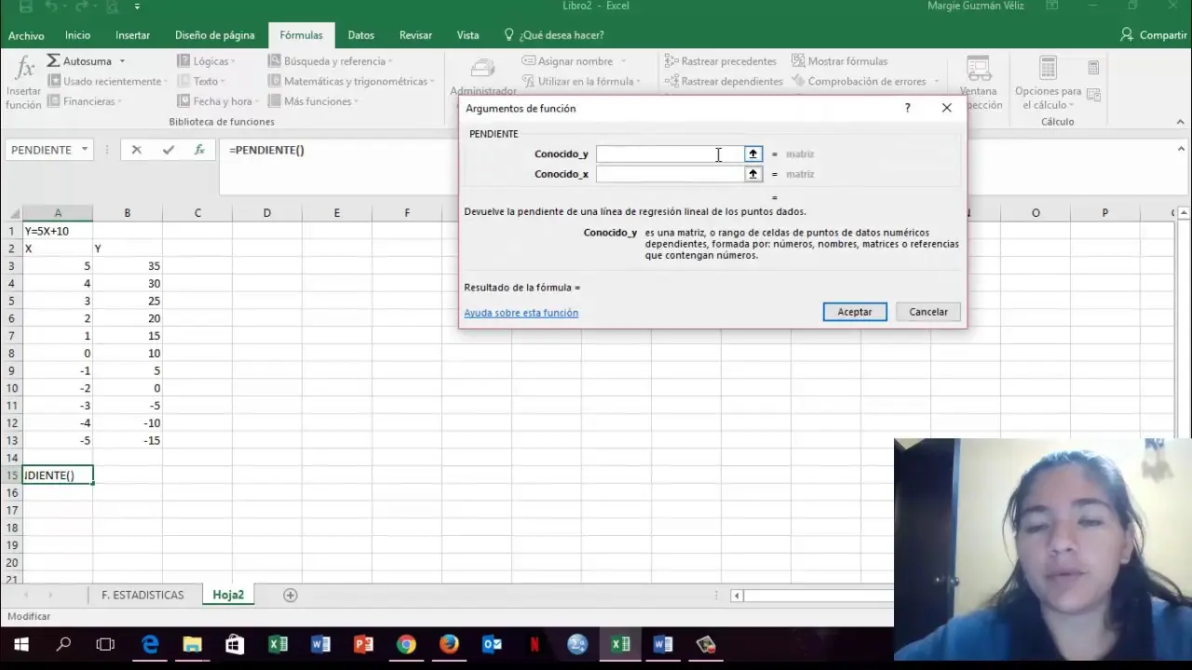Expand the Autosuma dropdown arrow
Screen dimensions: 1192x670
[122, 61]
